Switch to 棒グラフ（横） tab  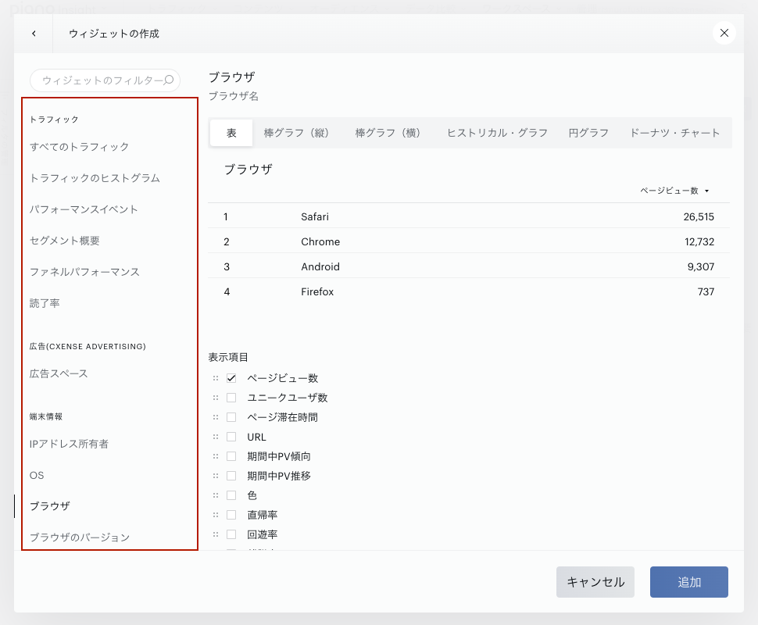390,133
